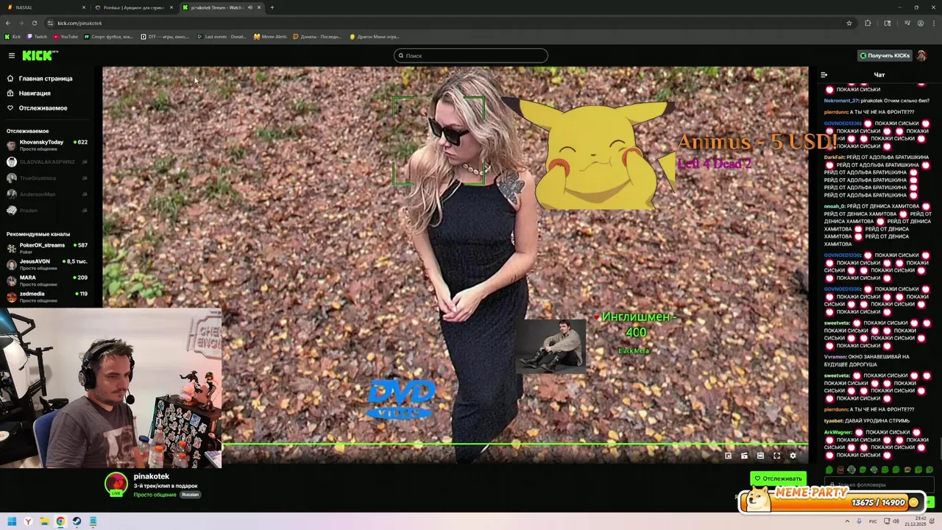Open PokerOK_streams recommended channel
Viewport: 942px width, 530px height.
(x=47, y=248)
